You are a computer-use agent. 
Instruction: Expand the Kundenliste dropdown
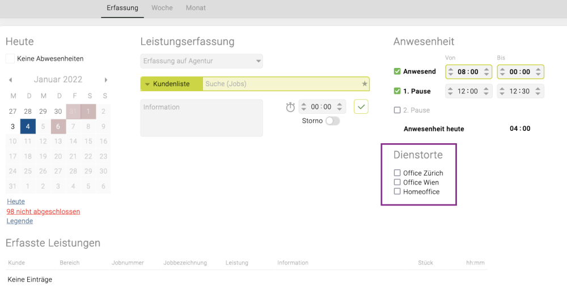click(171, 84)
